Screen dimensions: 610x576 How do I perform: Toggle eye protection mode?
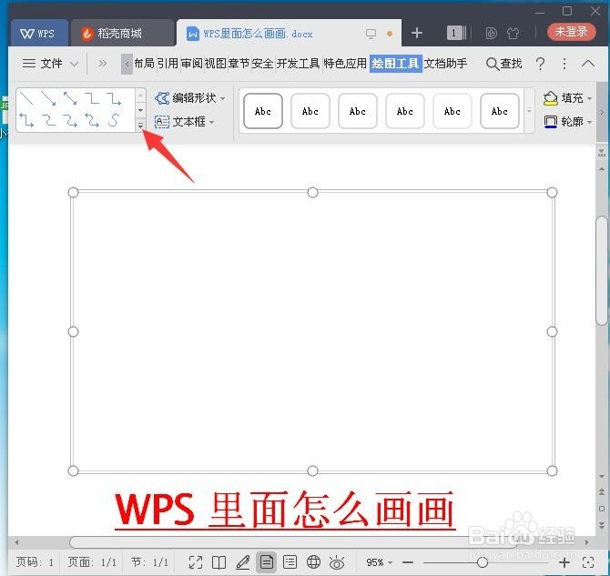point(337,562)
